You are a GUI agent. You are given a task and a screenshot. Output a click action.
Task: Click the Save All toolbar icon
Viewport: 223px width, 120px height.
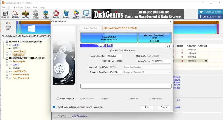tap(5, 14)
